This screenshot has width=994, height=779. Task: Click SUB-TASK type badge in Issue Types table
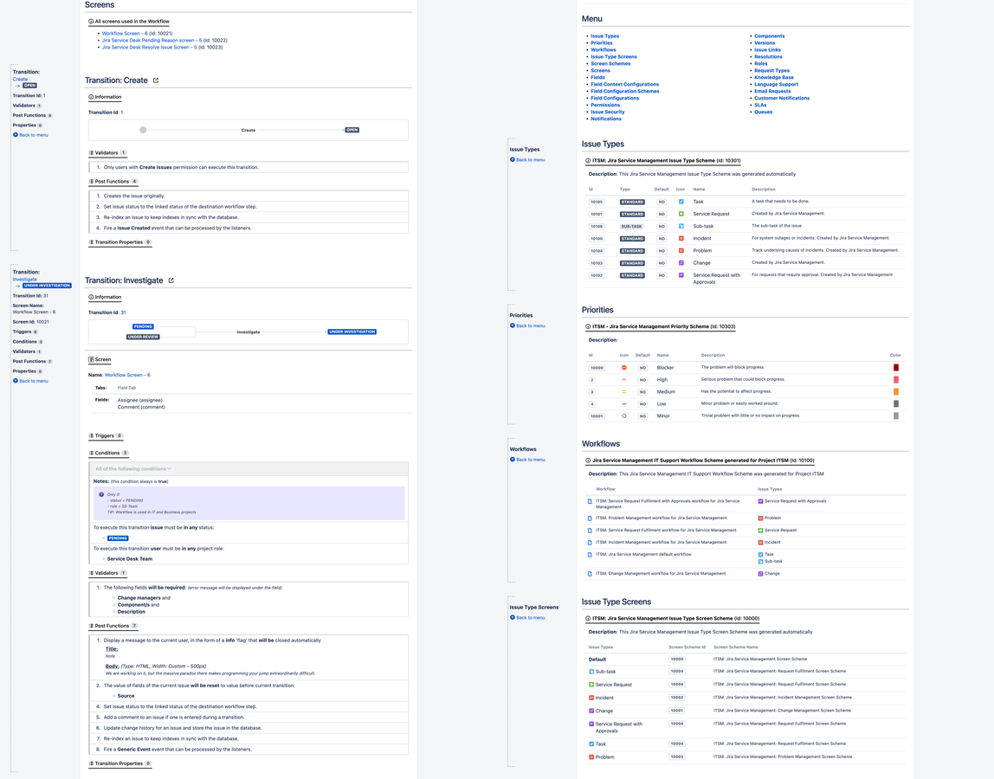point(632,226)
